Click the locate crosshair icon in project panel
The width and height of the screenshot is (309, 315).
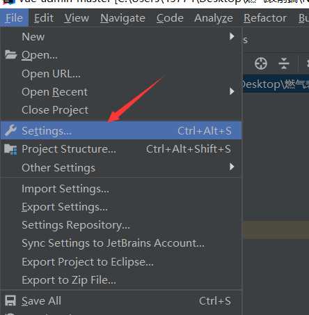[x=261, y=63]
